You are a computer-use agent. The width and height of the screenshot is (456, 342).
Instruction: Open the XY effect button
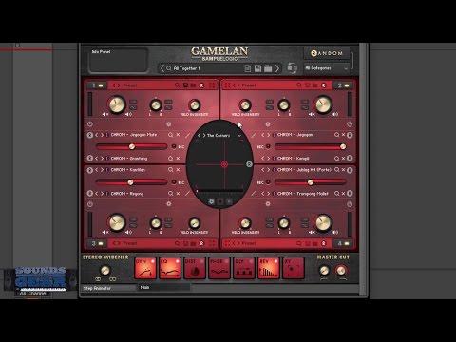[294, 268]
